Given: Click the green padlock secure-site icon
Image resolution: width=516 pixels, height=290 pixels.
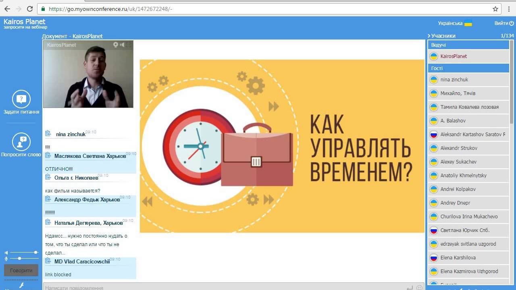Looking at the screenshot, I should click(43, 8).
